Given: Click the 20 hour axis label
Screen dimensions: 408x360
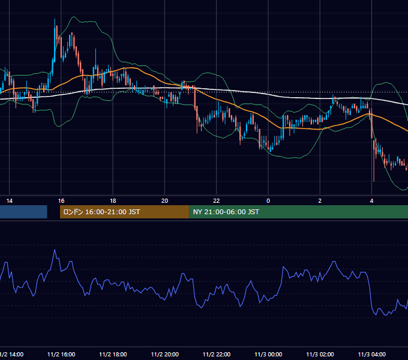Looking at the screenshot, I should [x=165, y=201].
